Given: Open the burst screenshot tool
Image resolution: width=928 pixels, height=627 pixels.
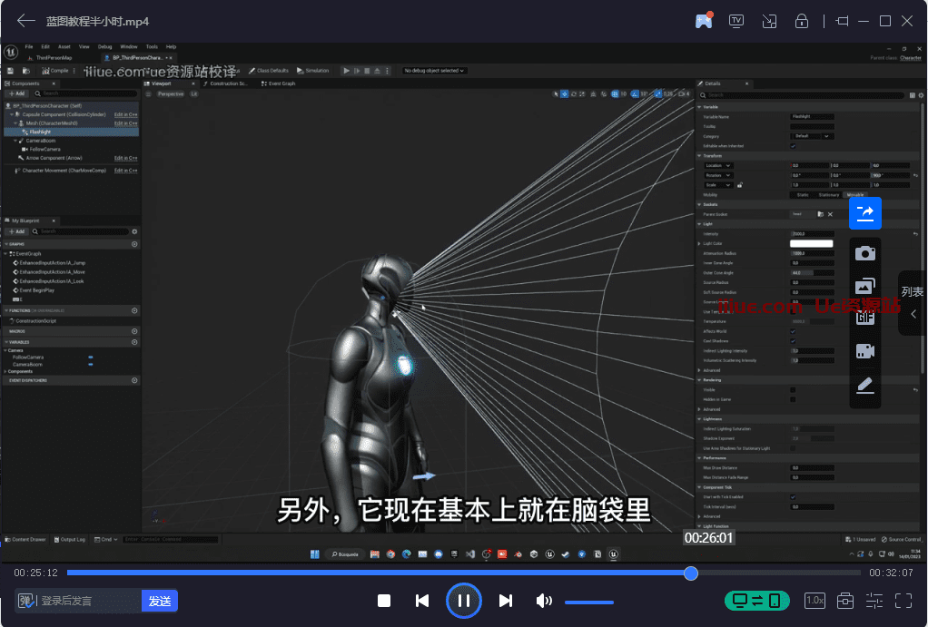Looking at the screenshot, I should (x=865, y=287).
